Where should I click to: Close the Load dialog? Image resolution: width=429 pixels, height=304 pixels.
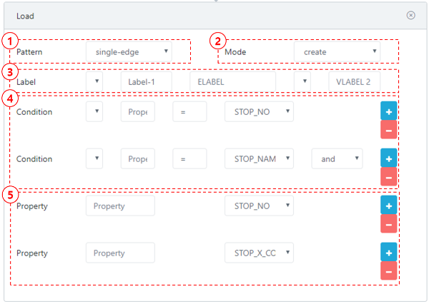point(410,15)
